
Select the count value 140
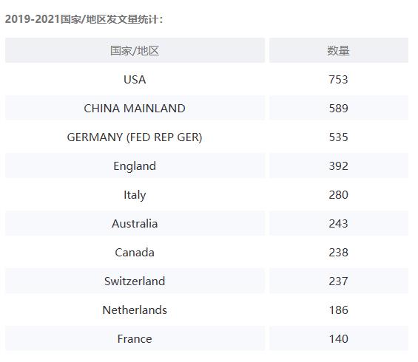(x=339, y=338)
